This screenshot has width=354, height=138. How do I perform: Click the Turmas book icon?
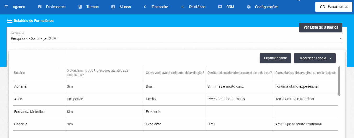point(80,7)
